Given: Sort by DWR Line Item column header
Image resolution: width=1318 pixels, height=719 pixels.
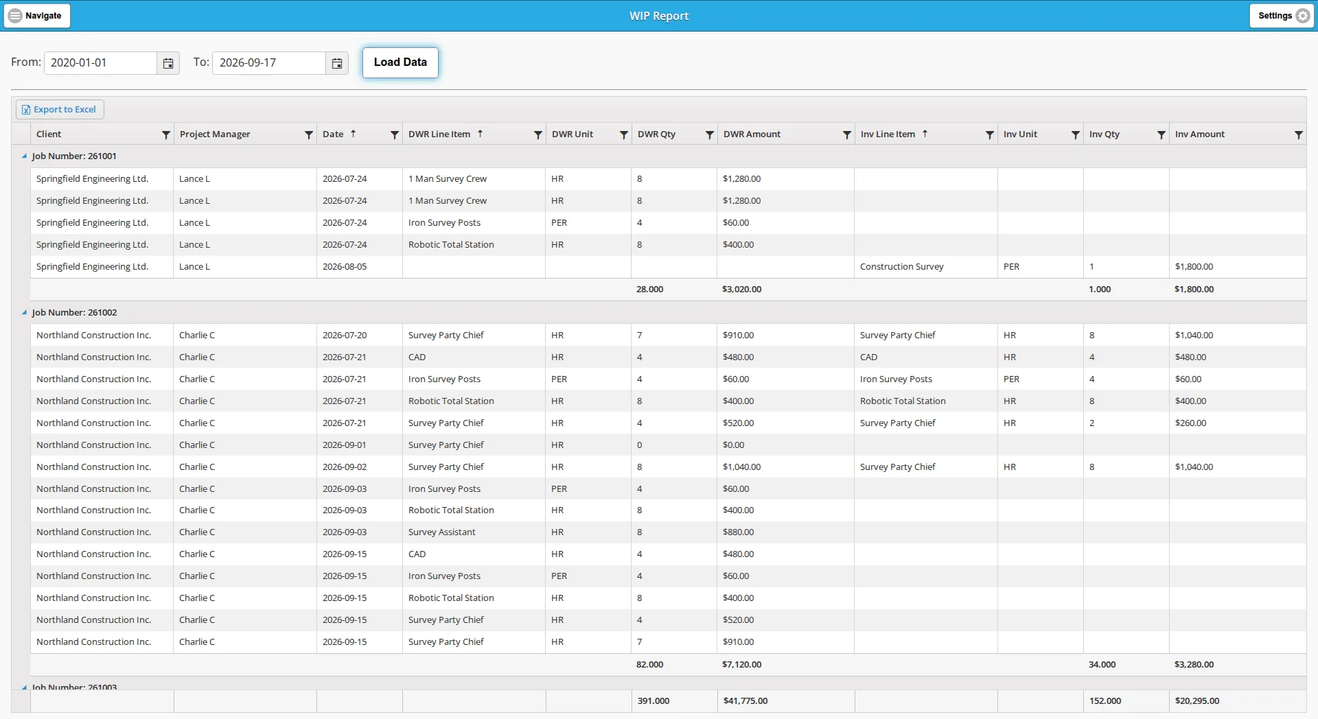Looking at the screenshot, I should (439, 134).
